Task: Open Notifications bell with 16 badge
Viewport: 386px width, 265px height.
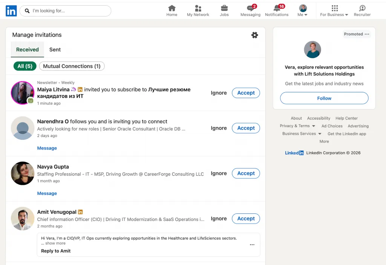Action: (x=277, y=11)
